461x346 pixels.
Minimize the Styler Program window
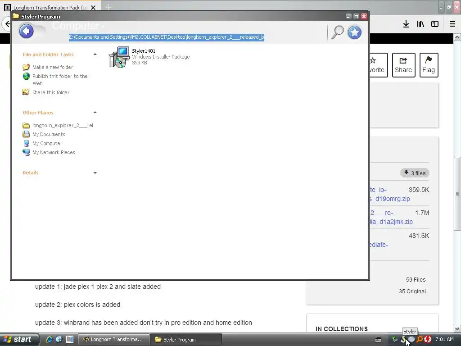(x=348, y=17)
